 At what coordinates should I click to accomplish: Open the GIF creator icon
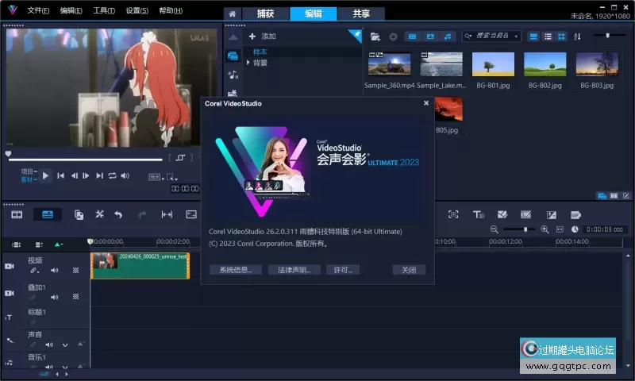[575, 214]
